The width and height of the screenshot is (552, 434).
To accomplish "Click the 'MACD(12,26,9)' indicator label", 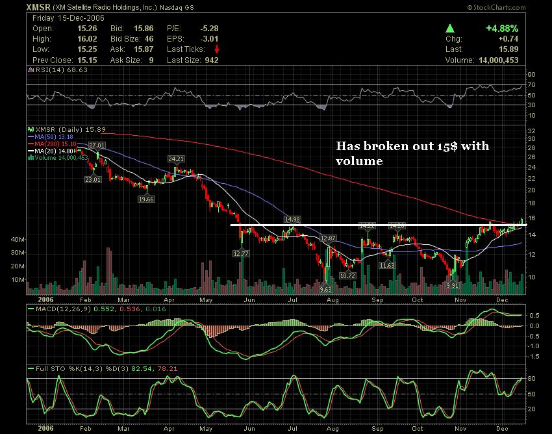I will pos(63,309).
